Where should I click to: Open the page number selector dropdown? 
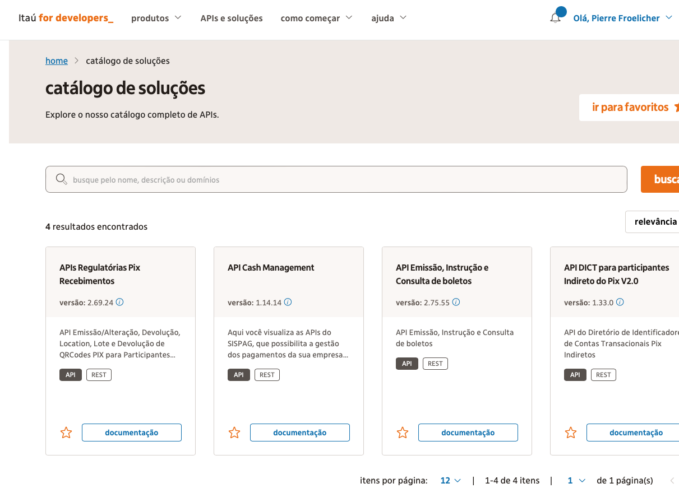point(576,480)
